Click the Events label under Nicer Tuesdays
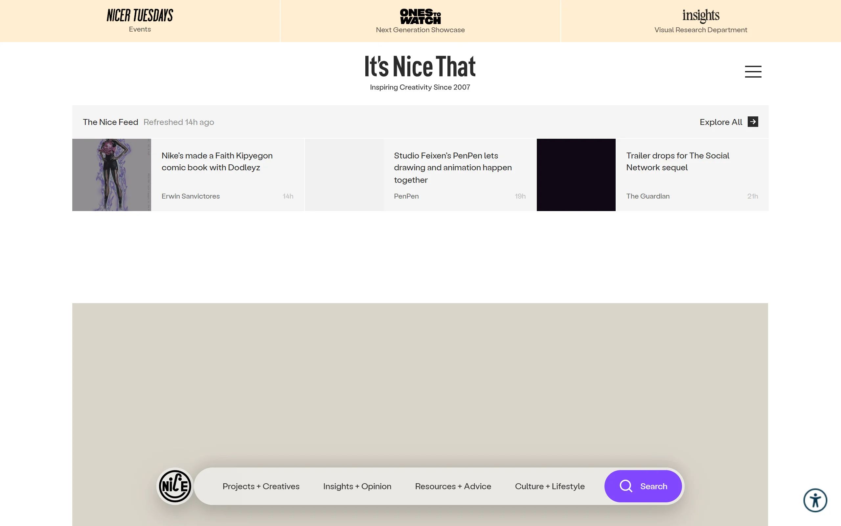 140,29
